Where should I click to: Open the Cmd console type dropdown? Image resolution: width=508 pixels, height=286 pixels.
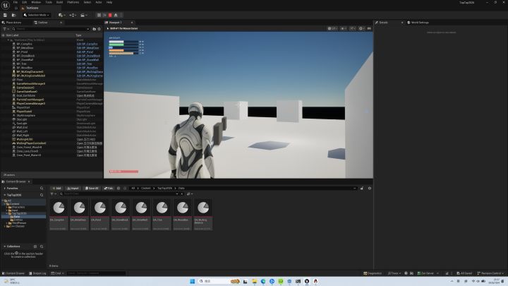click(57, 273)
